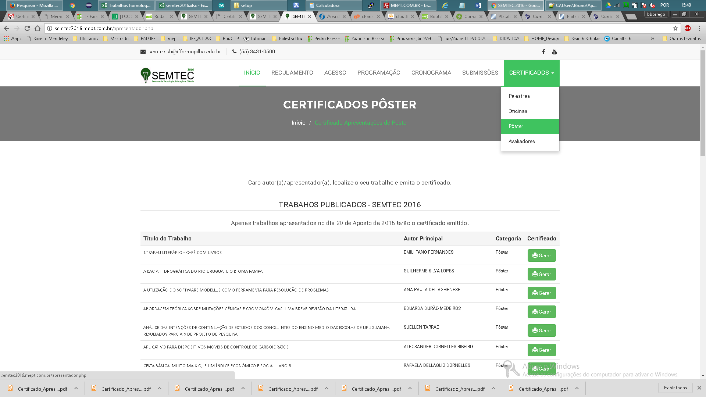Reload the page with refresh icon

[x=27, y=28]
